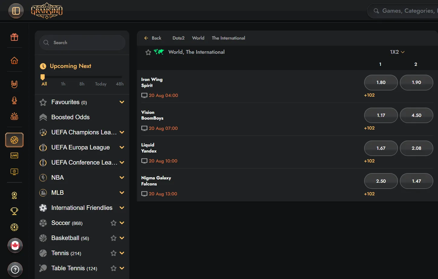Open live stream icon for Vision match
This screenshot has width=438, height=279.
(144, 128)
